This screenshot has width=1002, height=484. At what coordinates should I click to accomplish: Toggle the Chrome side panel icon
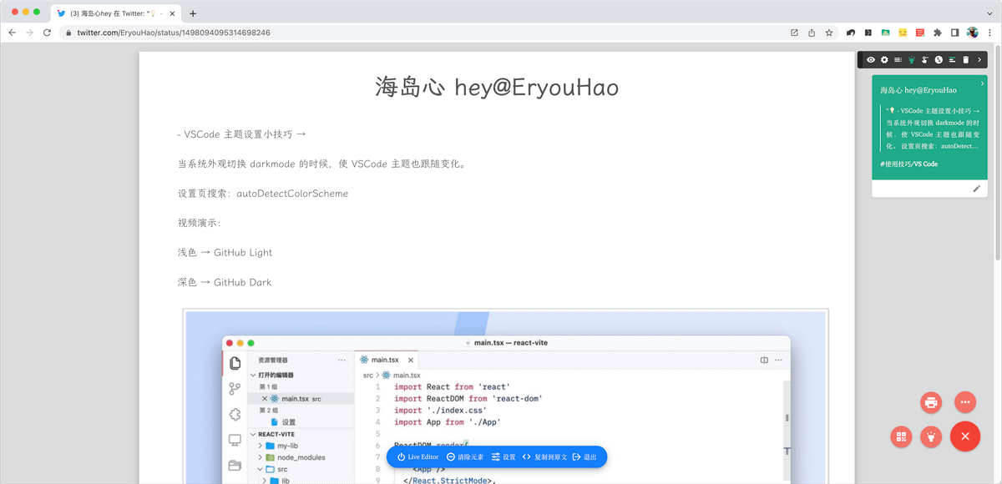pyautogui.click(x=955, y=33)
